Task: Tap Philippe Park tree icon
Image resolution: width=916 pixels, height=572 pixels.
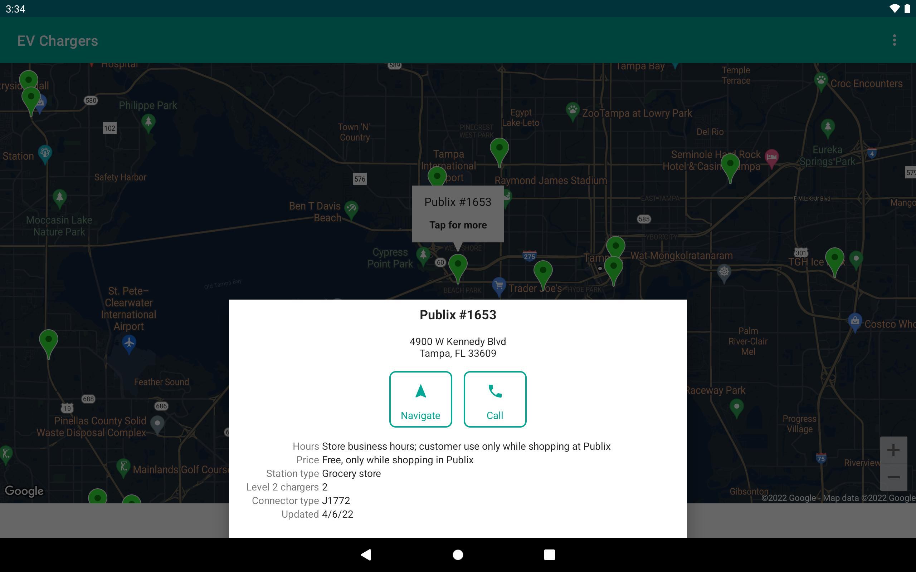Action: click(148, 123)
